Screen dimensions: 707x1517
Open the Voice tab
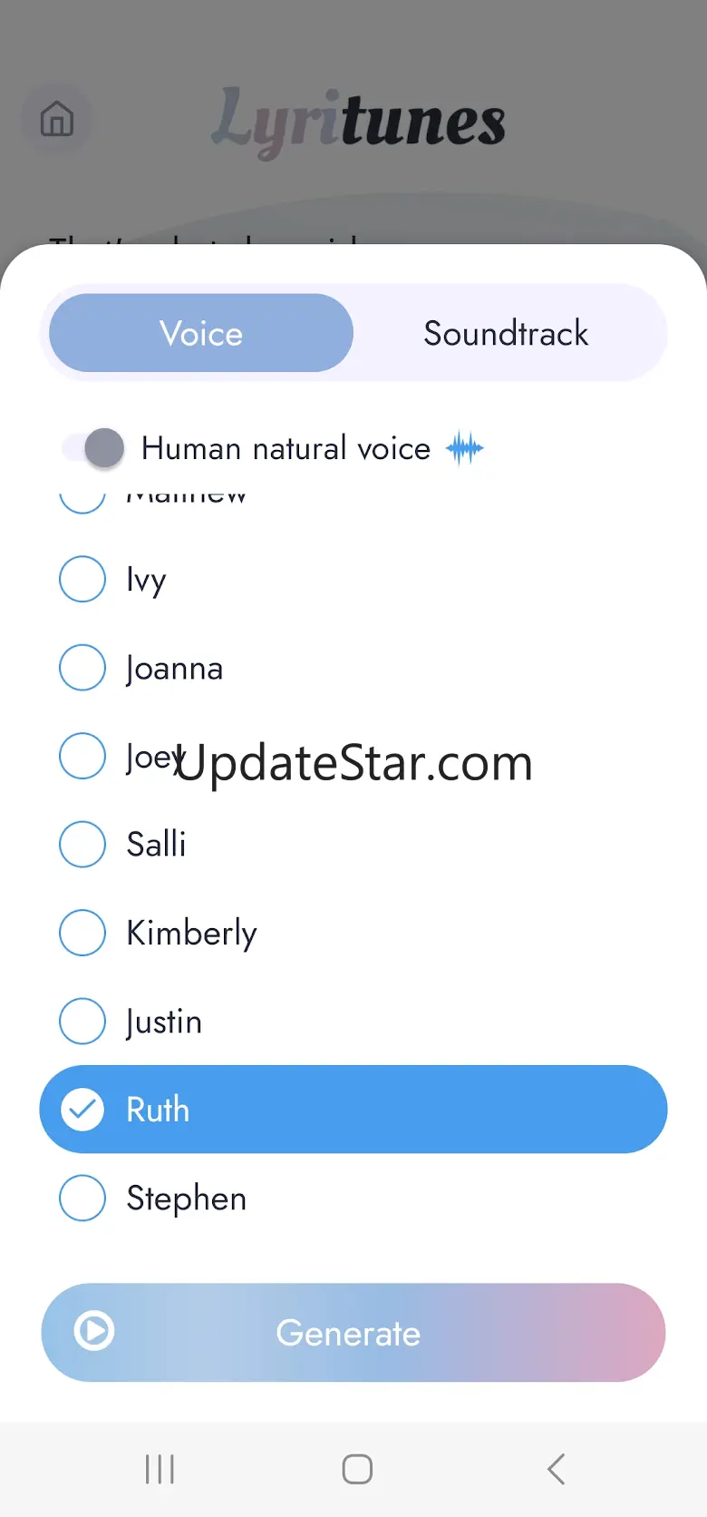click(201, 333)
